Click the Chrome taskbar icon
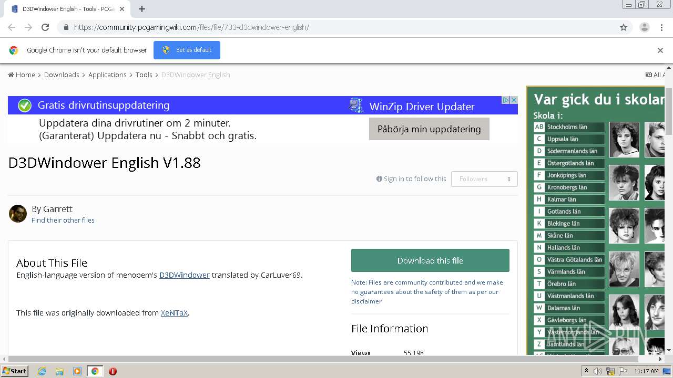This screenshot has height=378, width=673. click(x=95, y=371)
